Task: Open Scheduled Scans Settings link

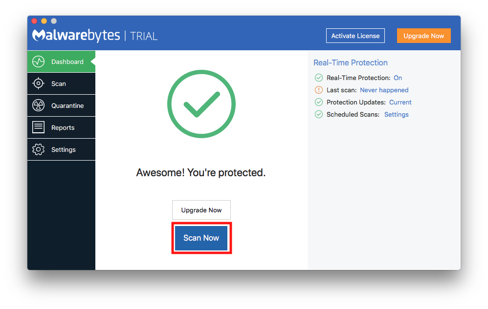Action: (396, 115)
